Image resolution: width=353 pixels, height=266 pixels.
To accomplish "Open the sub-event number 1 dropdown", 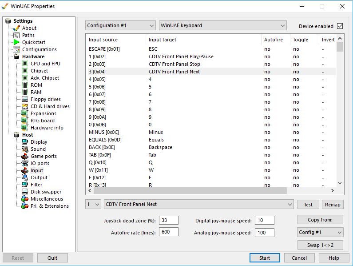I will pyautogui.click(x=93, y=205).
